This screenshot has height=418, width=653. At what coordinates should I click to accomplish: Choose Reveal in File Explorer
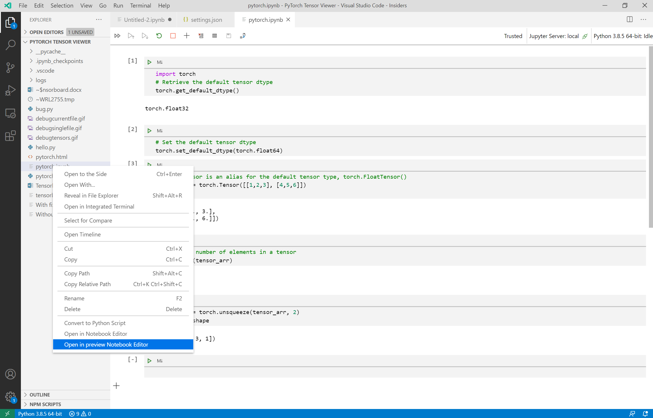pyautogui.click(x=123, y=195)
